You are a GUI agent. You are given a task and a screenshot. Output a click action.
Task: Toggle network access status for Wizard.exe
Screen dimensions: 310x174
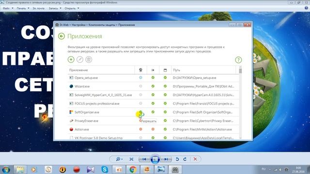(140, 86)
